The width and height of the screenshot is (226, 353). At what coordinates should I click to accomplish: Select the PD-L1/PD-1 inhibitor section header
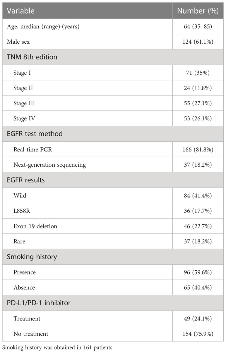pos(39,302)
